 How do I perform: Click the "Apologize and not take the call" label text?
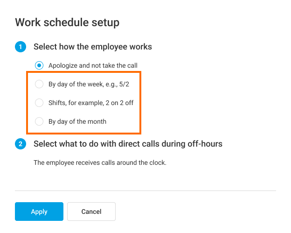tap(93, 65)
